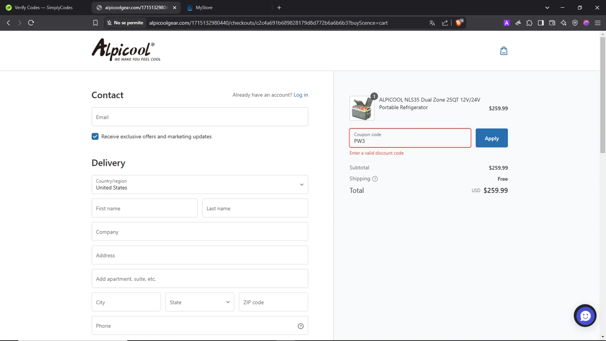This screenshot has width=606, height=341.
Task: Click the ALPICOOL NLS35 product name
Action: pyautogui.click(x=429, y=103)
